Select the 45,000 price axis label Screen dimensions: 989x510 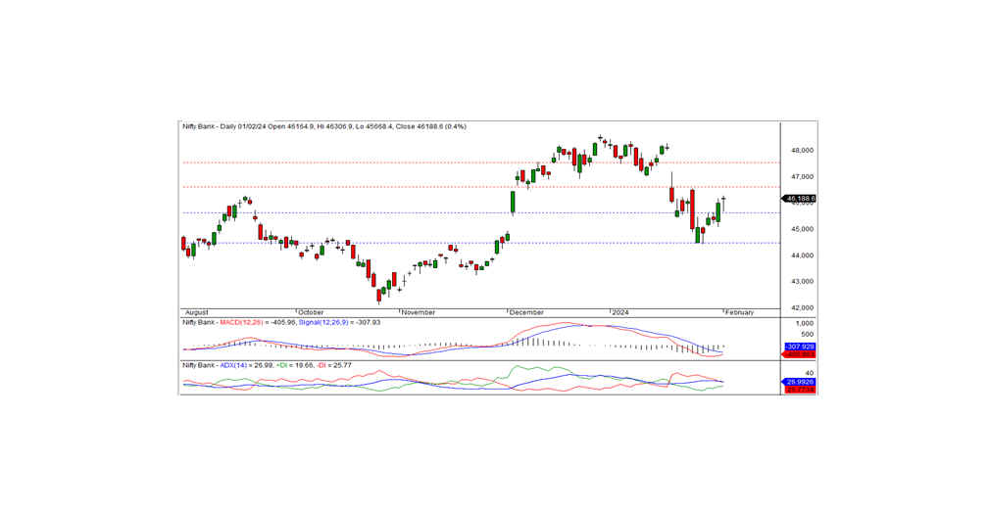pos(804,229)
